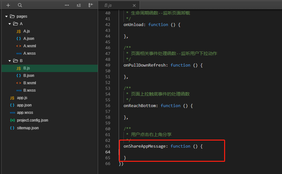The image size is (282, 174).
Task: Switch to the B.js editor tab
Action: (x=119, y=5)
